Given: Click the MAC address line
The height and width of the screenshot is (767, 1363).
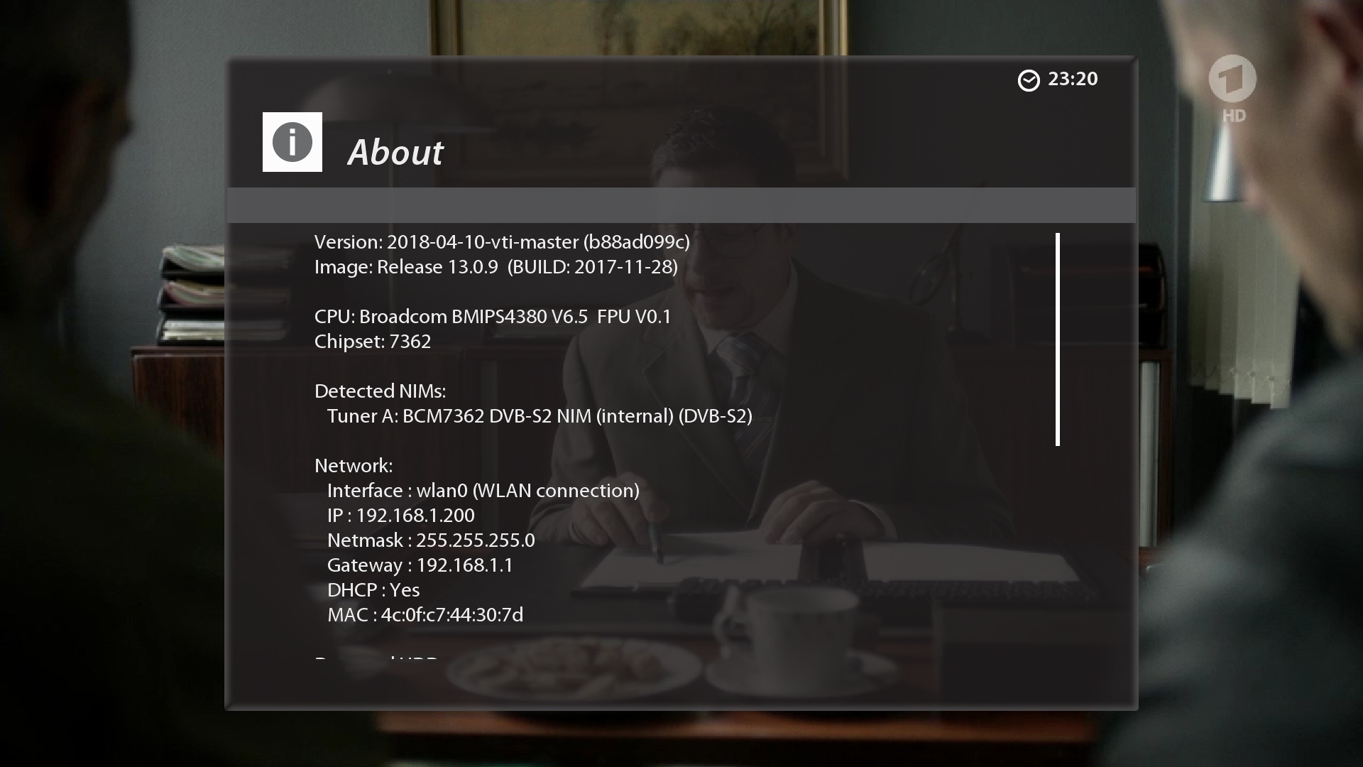Looking at the screenshot, I should click(425, 615).
